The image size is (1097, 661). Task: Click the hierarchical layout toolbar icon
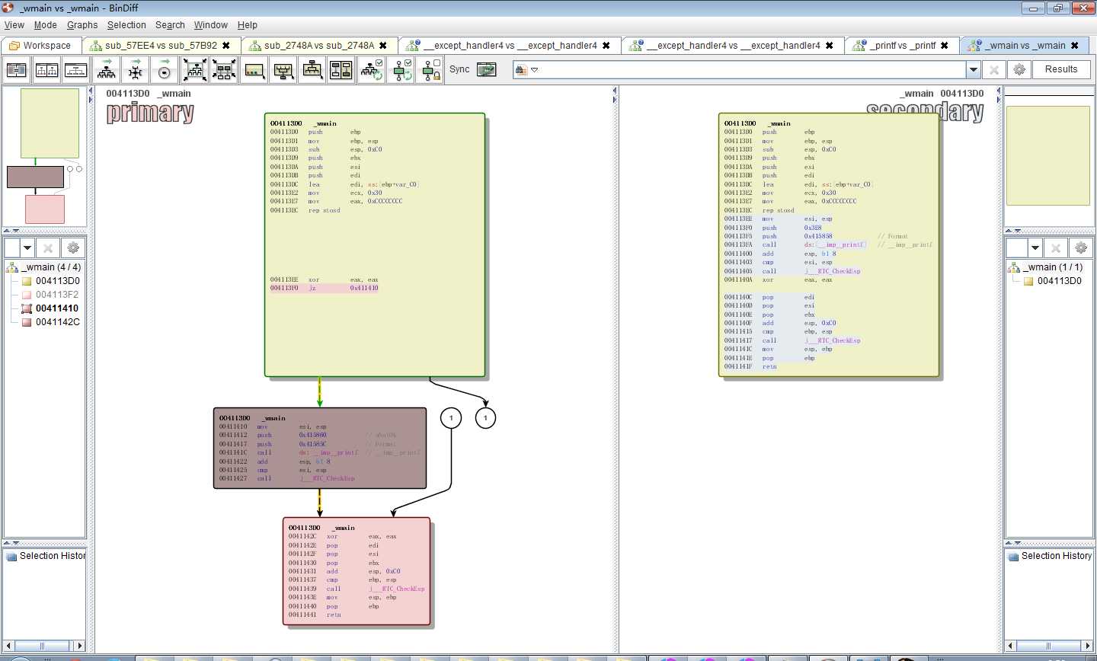107,71
